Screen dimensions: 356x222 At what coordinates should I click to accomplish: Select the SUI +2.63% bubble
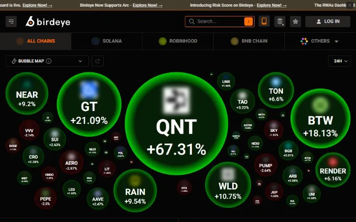pos(55,139)
